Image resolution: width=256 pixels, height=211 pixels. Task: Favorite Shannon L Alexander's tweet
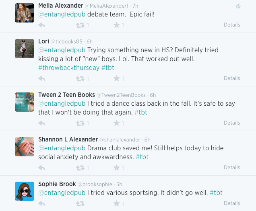tap(117, 168)
